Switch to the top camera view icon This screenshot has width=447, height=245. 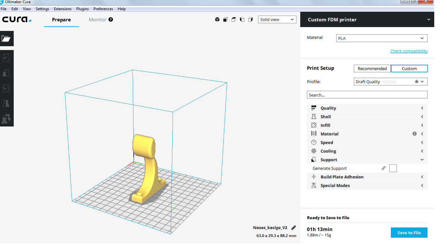coord(234,19)
